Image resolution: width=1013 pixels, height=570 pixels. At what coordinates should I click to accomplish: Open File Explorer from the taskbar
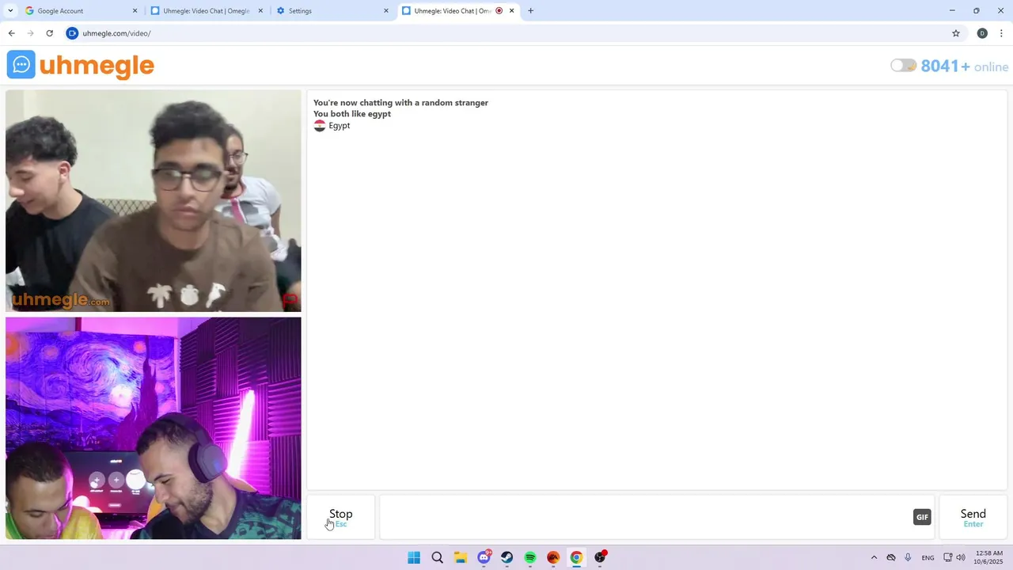[461, 557]
